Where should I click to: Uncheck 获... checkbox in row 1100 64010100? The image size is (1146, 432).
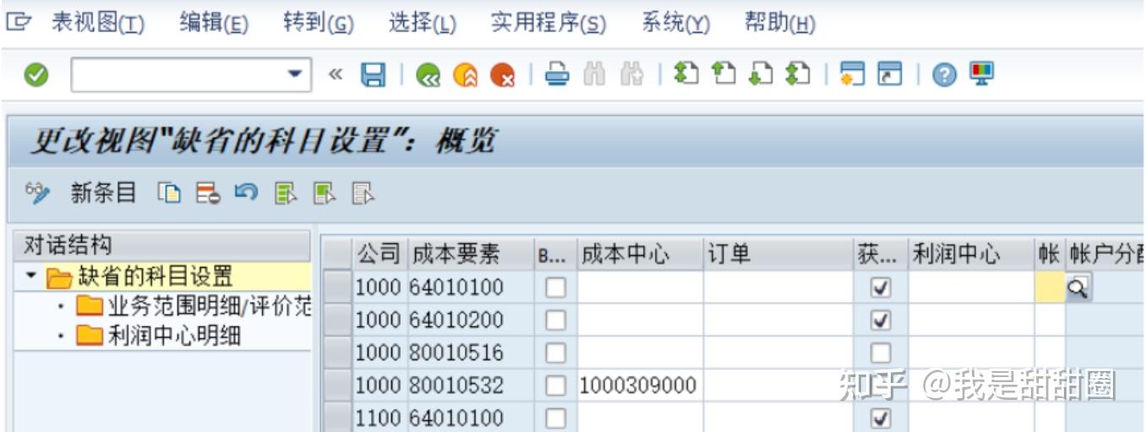click(881, 418)
